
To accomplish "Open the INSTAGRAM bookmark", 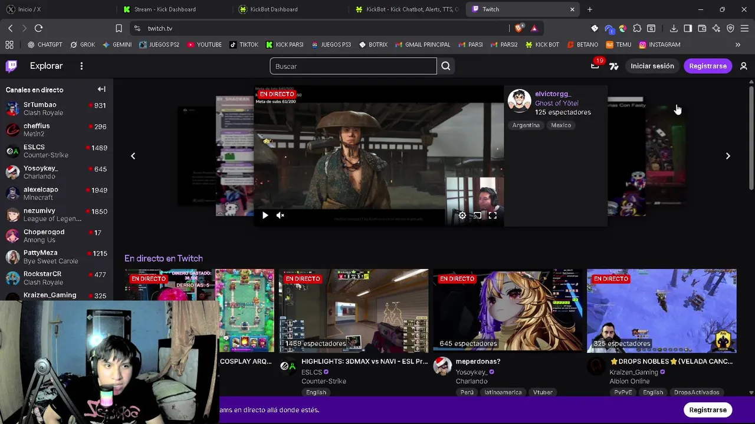I will pos(659,45).
